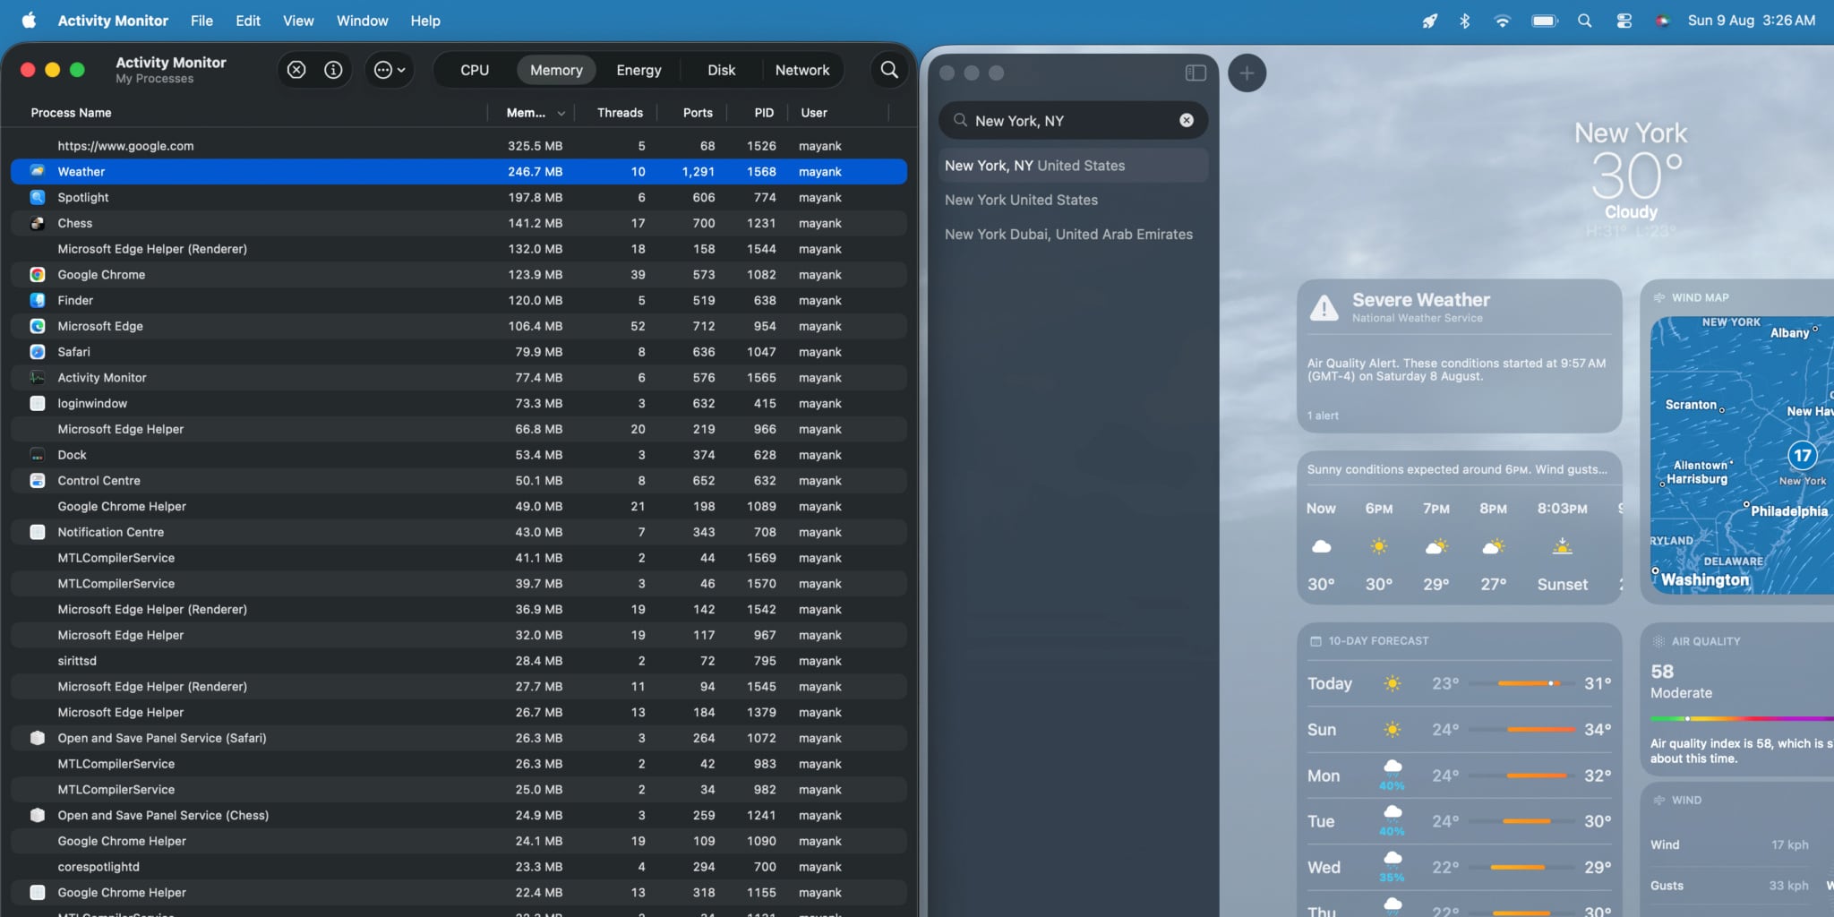Click the air quality index color scale
The width and height of the screenshot is (1834, 917).
point(1742,718)
